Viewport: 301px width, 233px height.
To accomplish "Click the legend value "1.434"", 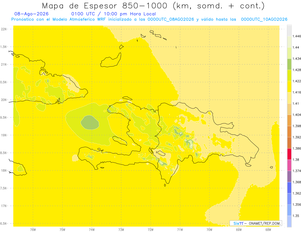I will (296, 59).
